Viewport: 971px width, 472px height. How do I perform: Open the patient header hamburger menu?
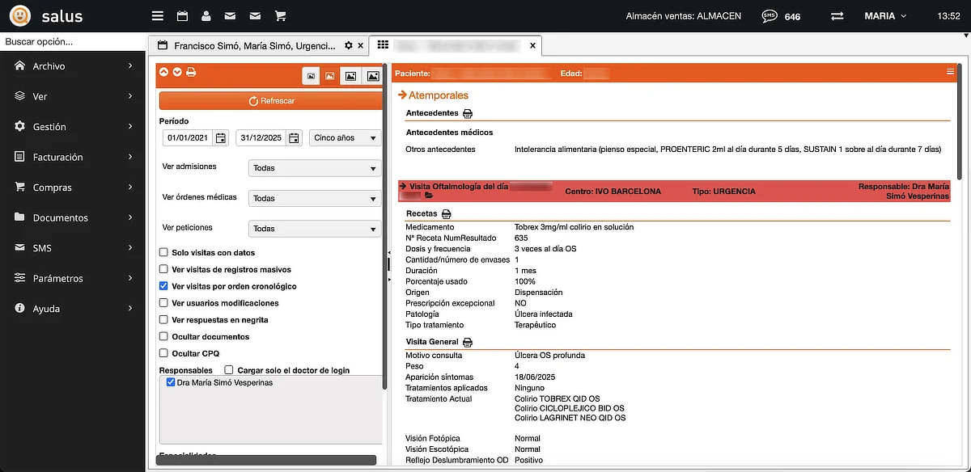click(951, 73)
